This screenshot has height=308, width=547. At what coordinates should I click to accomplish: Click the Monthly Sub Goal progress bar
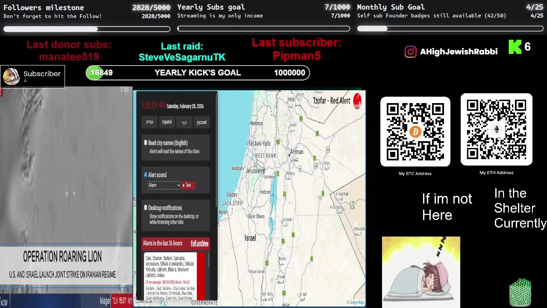click(450, 29)
